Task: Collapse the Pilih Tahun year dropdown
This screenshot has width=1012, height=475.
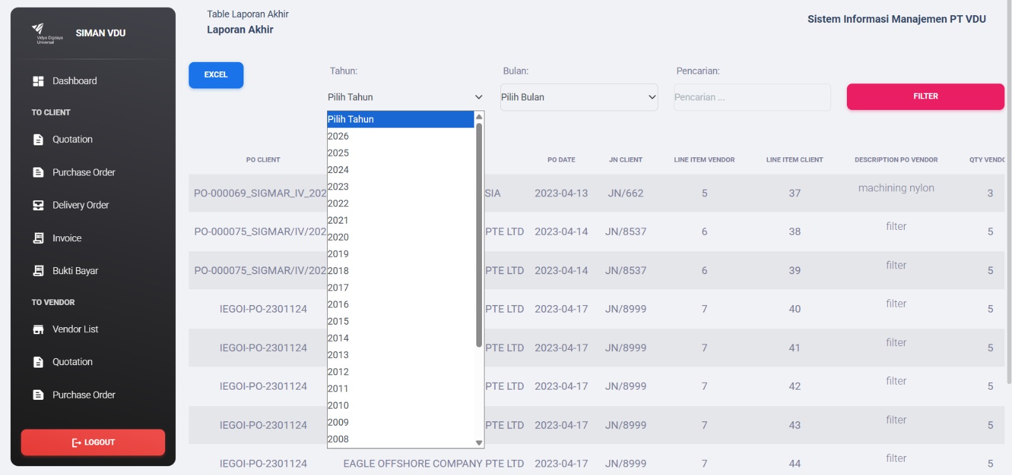Action: 405,97
